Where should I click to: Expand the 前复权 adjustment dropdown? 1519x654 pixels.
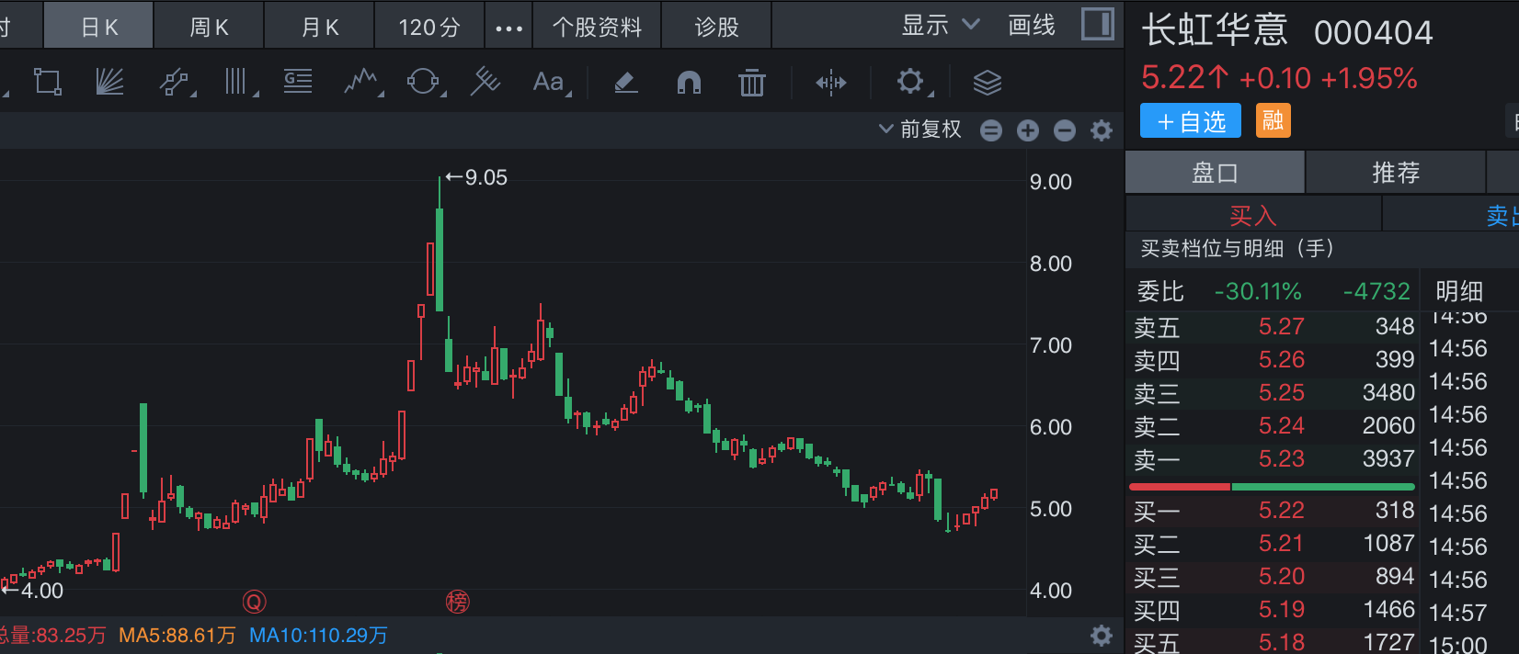pyautogui.click(x=920, y=130)
